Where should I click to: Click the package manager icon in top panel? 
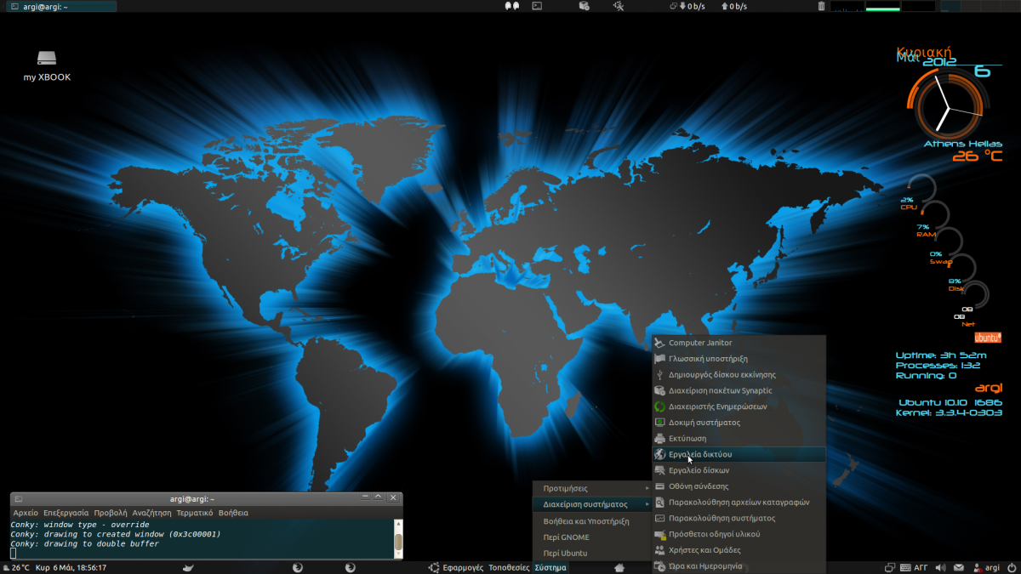pos(584,6)
